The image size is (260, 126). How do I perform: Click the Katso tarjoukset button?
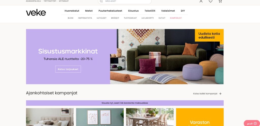tap(68, 69)
